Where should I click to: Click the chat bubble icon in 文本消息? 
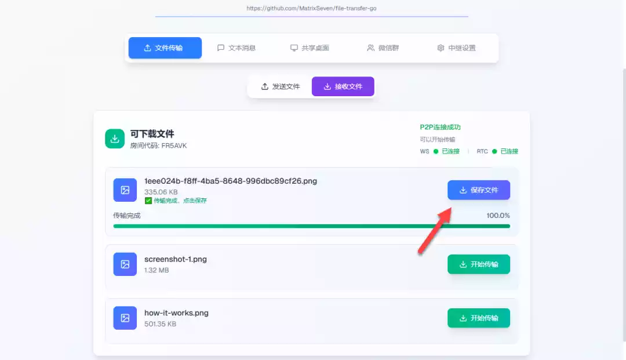[x=221, y=48]
